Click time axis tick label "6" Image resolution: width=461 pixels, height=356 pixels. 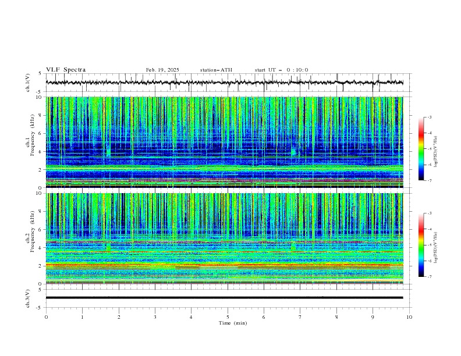point(264,317)
